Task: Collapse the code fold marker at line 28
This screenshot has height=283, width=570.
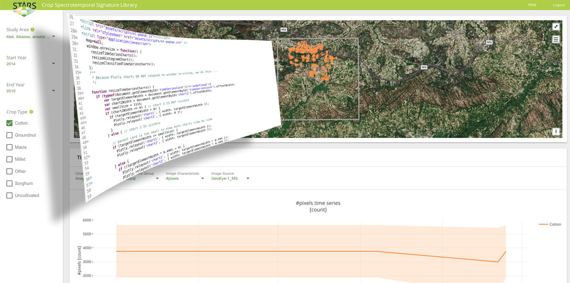Action: [75, 30]
